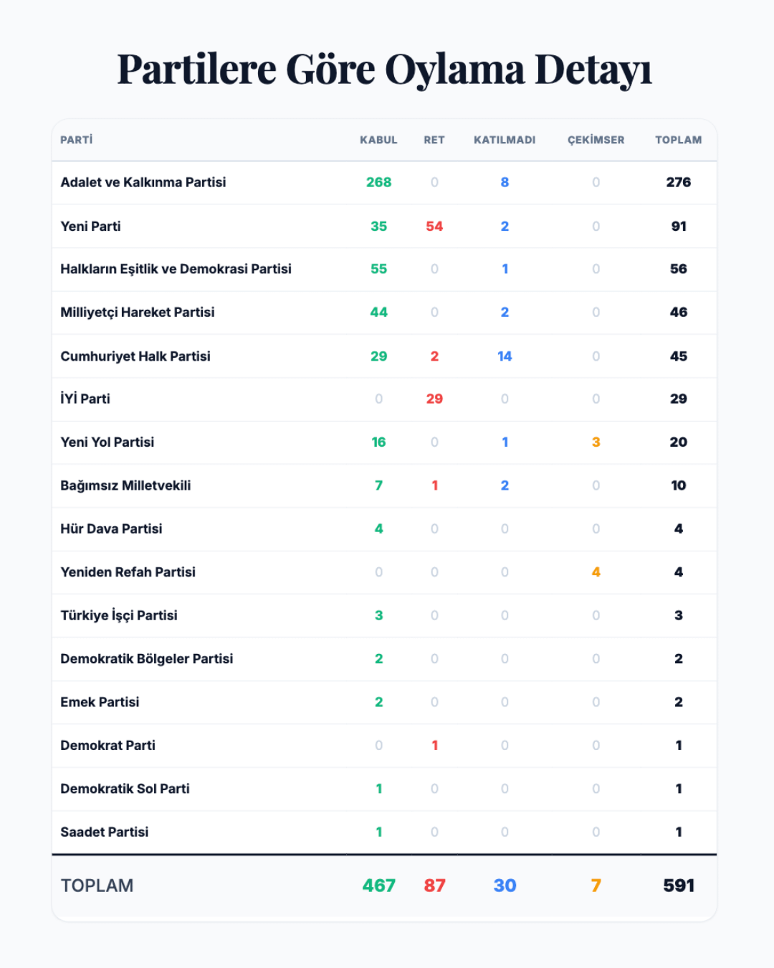
Task: Click the total Çekimser count 7
Action: click(x=596, y=886)
